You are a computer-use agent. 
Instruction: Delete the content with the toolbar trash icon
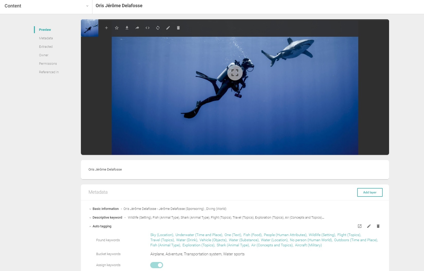[178, 28]
